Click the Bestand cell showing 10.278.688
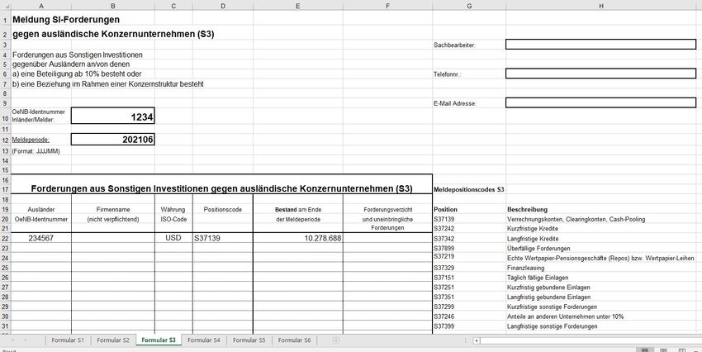Screen dimensions: 702x352 (297, 238)
